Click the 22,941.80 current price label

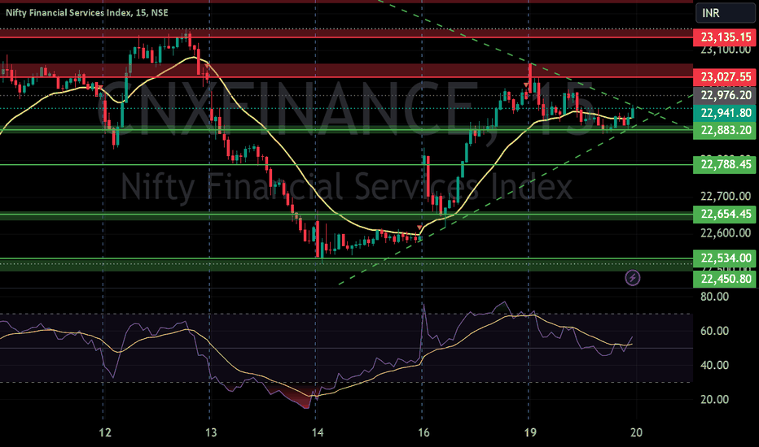[725, 113]
